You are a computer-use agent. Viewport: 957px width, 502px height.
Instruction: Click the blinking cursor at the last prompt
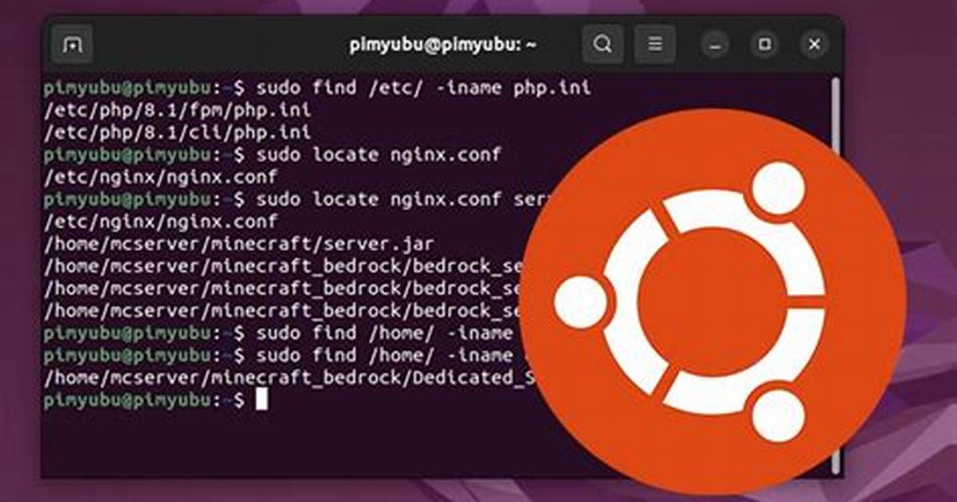261,400
